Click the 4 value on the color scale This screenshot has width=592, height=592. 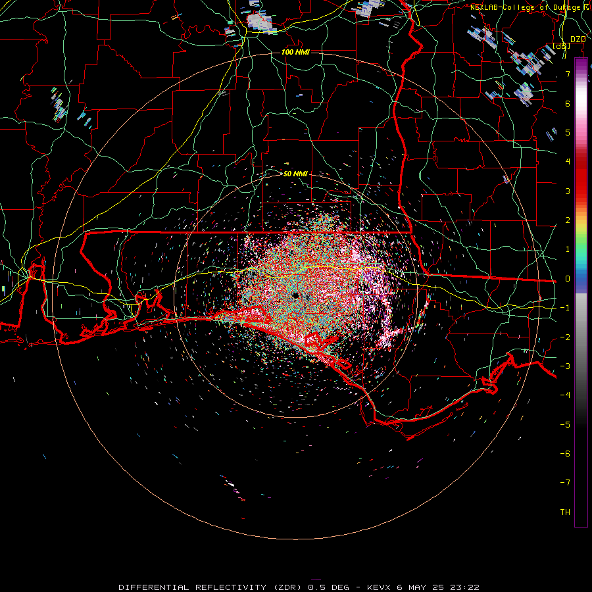[568, 162]
